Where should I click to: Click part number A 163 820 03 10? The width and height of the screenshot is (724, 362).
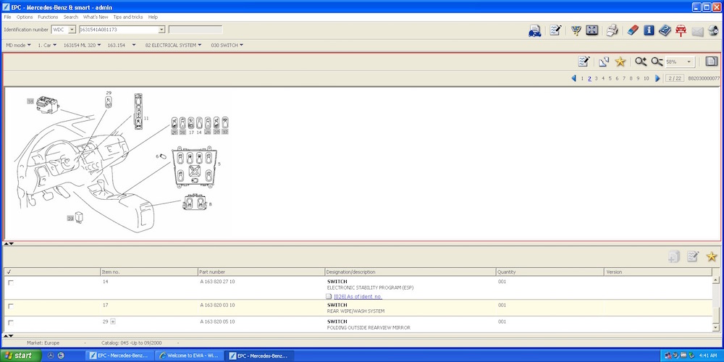pos(217,306)
